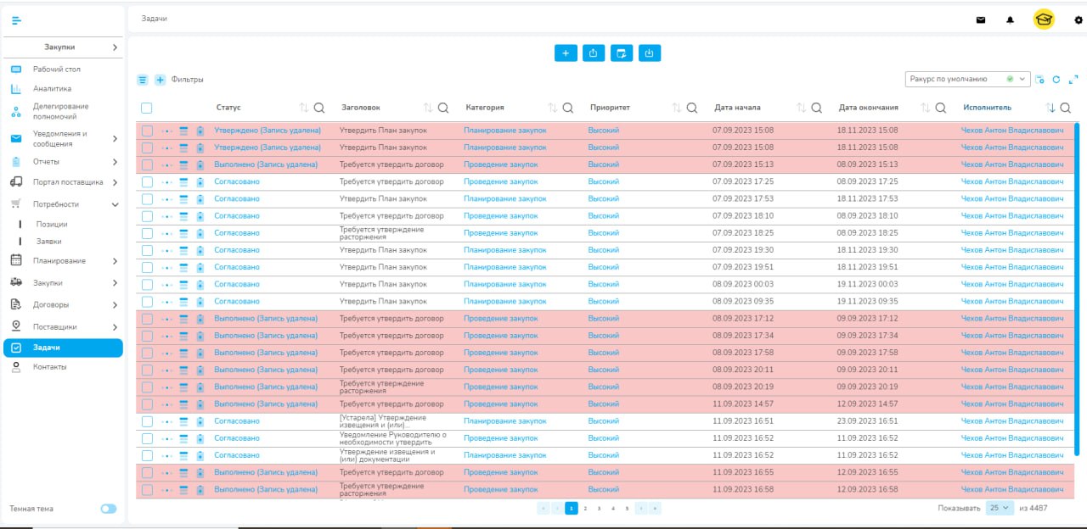Viewport: 1087px width, 529px height.
Task: Open Утверждено (Запись удалена) status in first row
Action: click(x=268, y=131)
